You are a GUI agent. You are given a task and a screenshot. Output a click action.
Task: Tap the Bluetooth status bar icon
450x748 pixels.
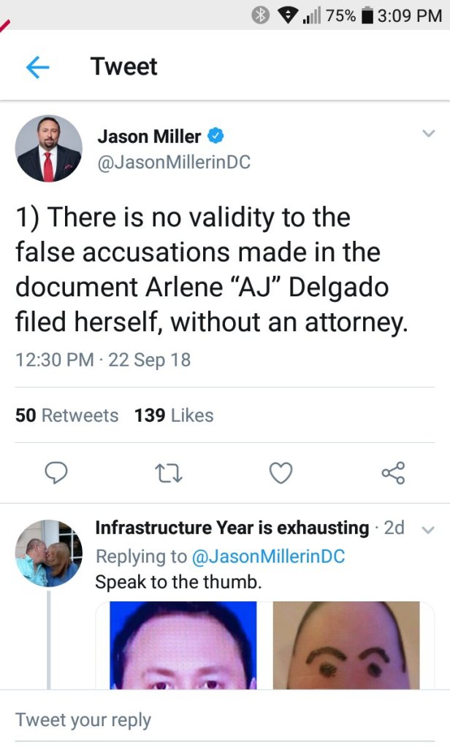click(x=260, y=15)
